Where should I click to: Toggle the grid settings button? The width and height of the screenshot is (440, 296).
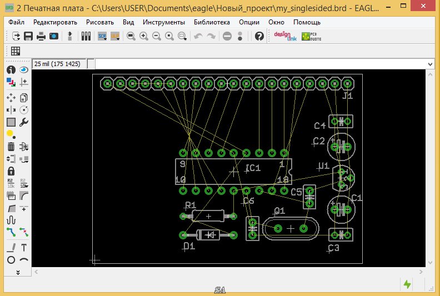(16, 51)
